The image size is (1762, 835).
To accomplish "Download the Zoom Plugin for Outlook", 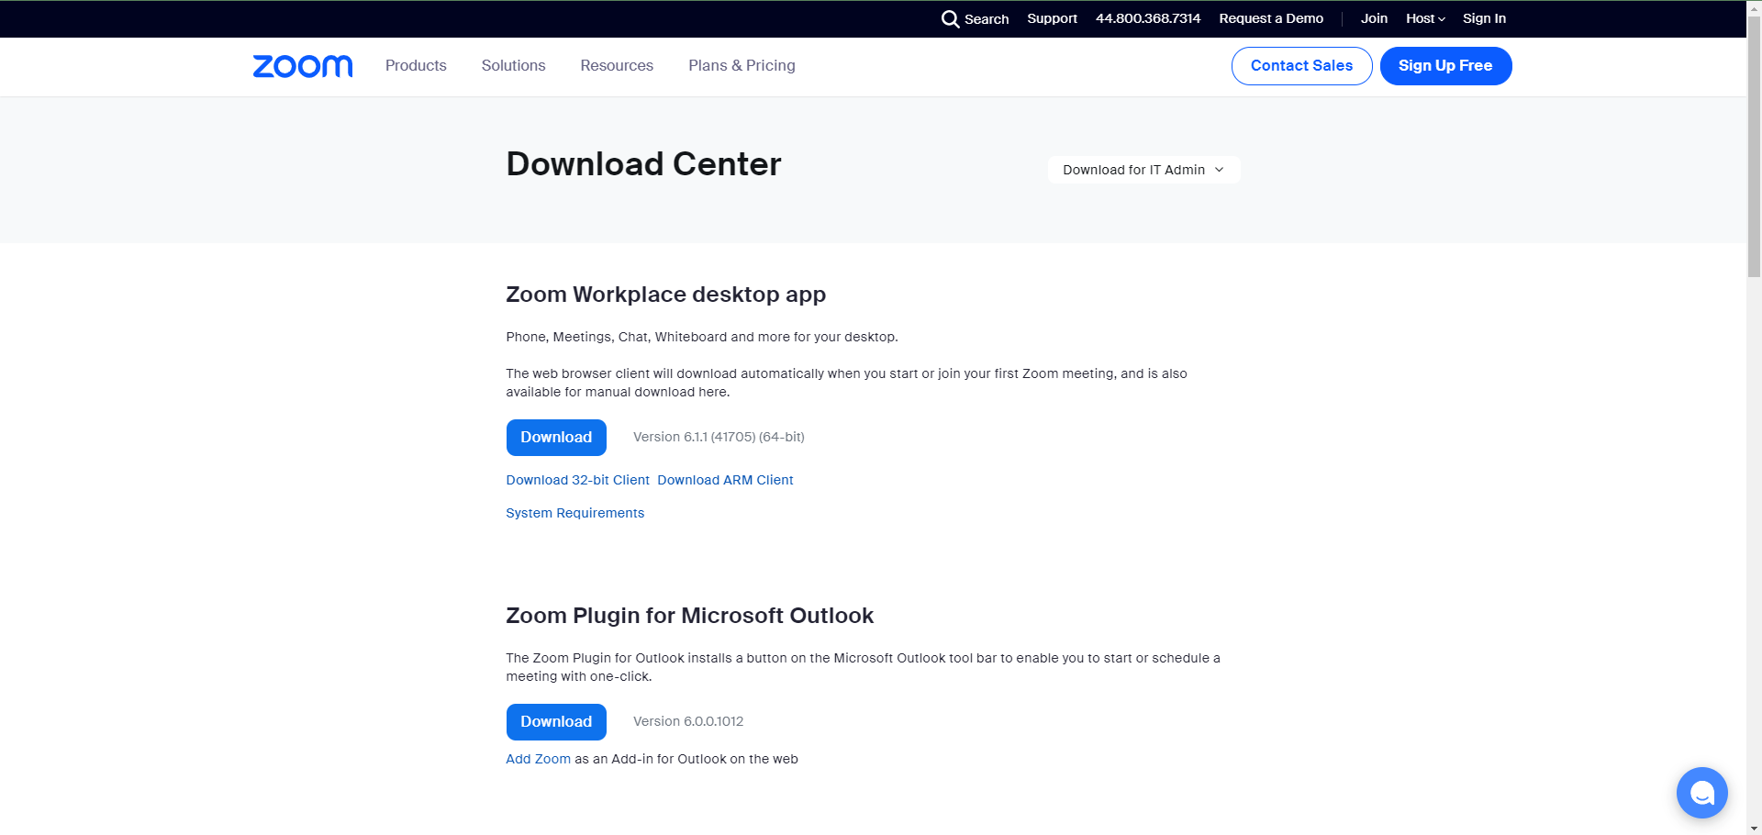I will 556,722.
